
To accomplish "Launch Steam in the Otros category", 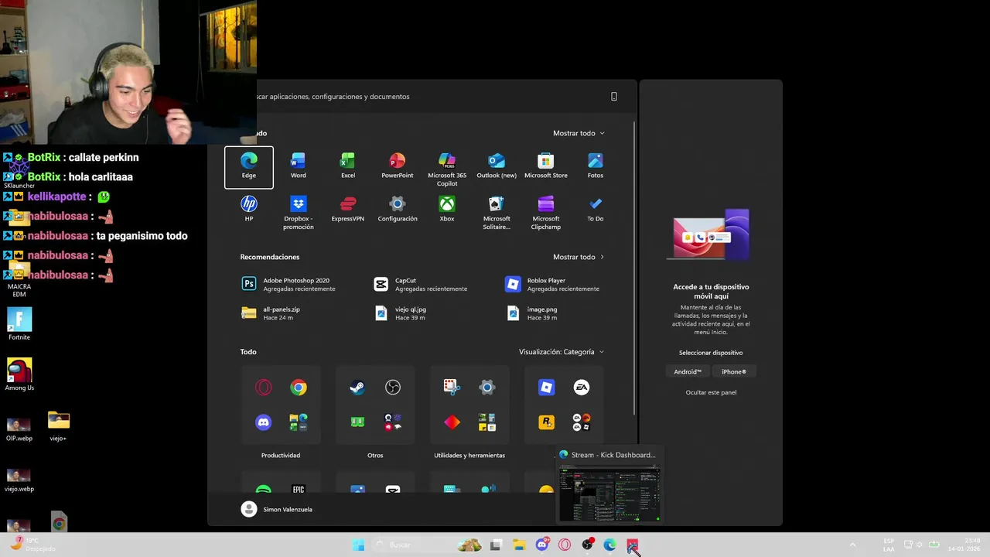I will [357, 388].
